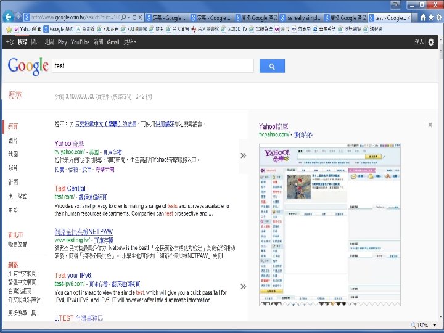Click +你 in Google top bar
Screen dimensions: 444x333
tap(10, 42)
